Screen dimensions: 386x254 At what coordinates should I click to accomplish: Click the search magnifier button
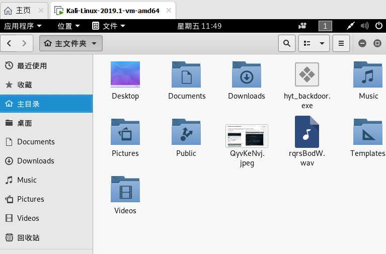tap(287, 43)
